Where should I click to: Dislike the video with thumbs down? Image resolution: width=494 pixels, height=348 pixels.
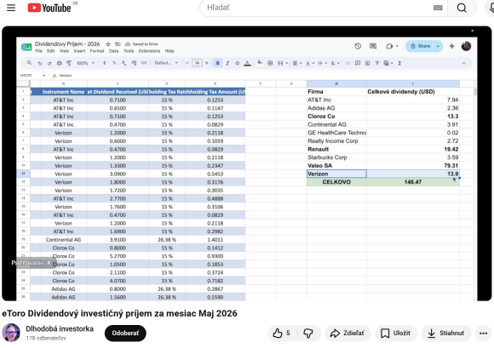point(308,333)
